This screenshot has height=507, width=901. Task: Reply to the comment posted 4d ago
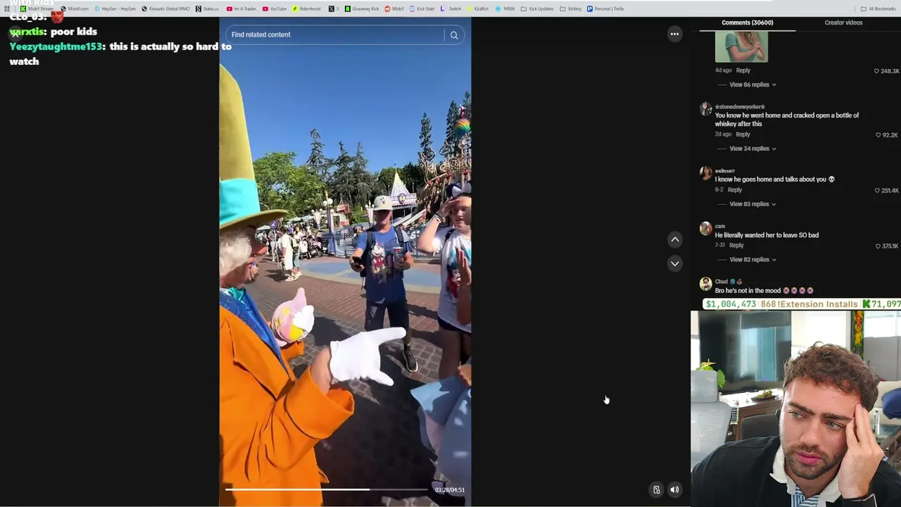click(743, 70)
